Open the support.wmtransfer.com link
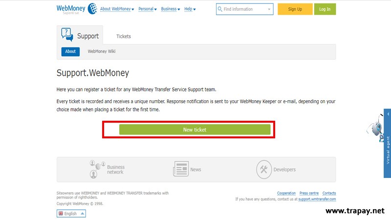The width and height of the screenshot is (391, 220). [317, 199]
